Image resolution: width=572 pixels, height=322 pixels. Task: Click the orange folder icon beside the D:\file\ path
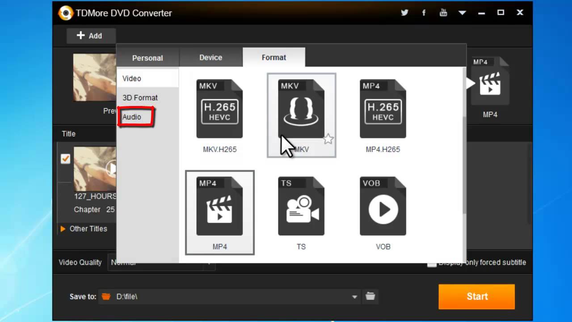pyautogui.click(x=106, y=297)
